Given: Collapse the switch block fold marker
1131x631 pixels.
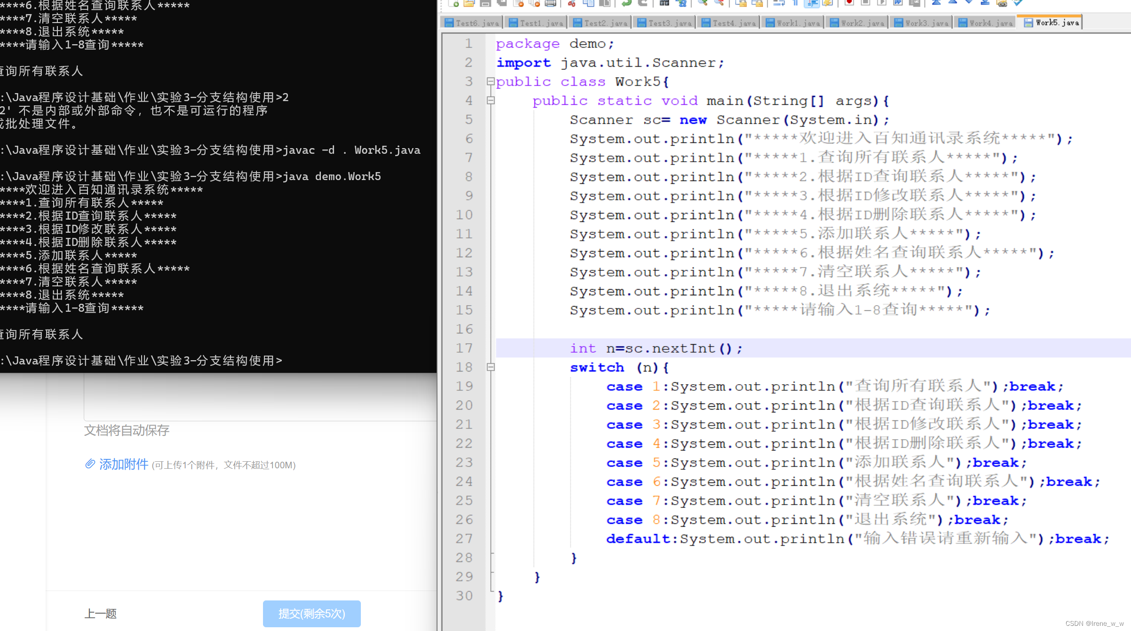Looking at the screenshot, I should [491, 367].
